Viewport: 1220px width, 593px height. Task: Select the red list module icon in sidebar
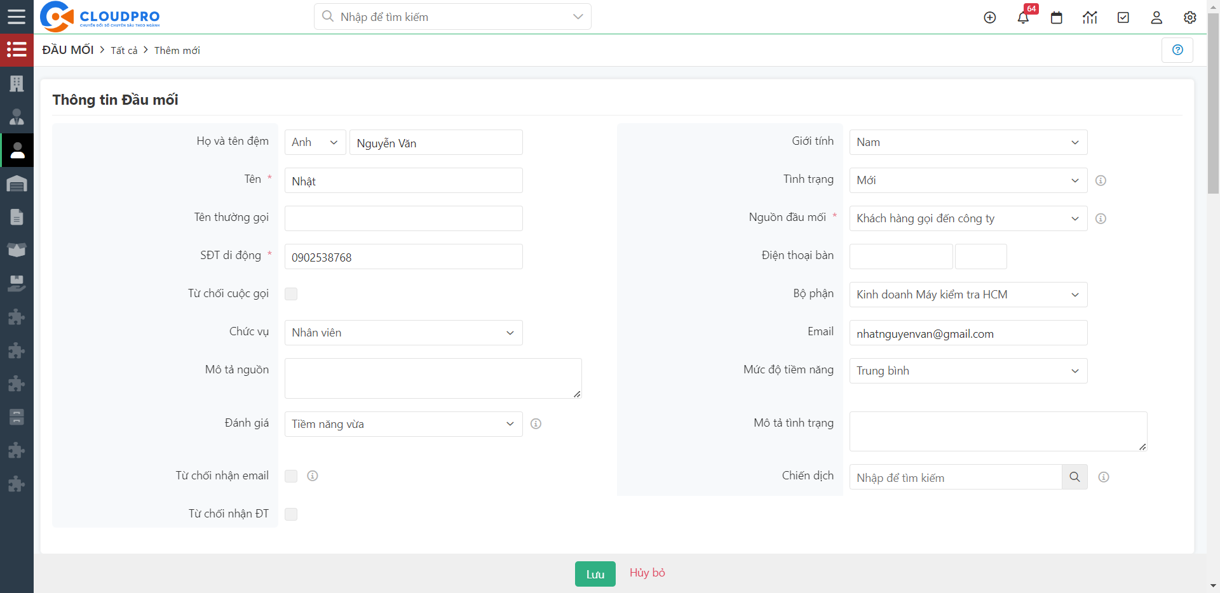coord(17,50)
